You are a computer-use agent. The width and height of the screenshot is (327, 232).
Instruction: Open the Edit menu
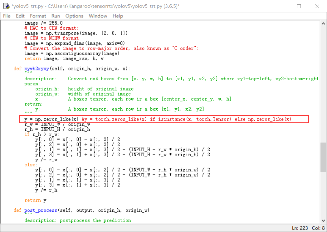(20, 16)
